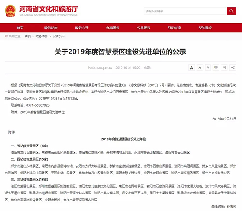This screenshot has height=211, width=242.
Task: Click the text 郑州市方特欢乐世界
Action: coord(216,173)
